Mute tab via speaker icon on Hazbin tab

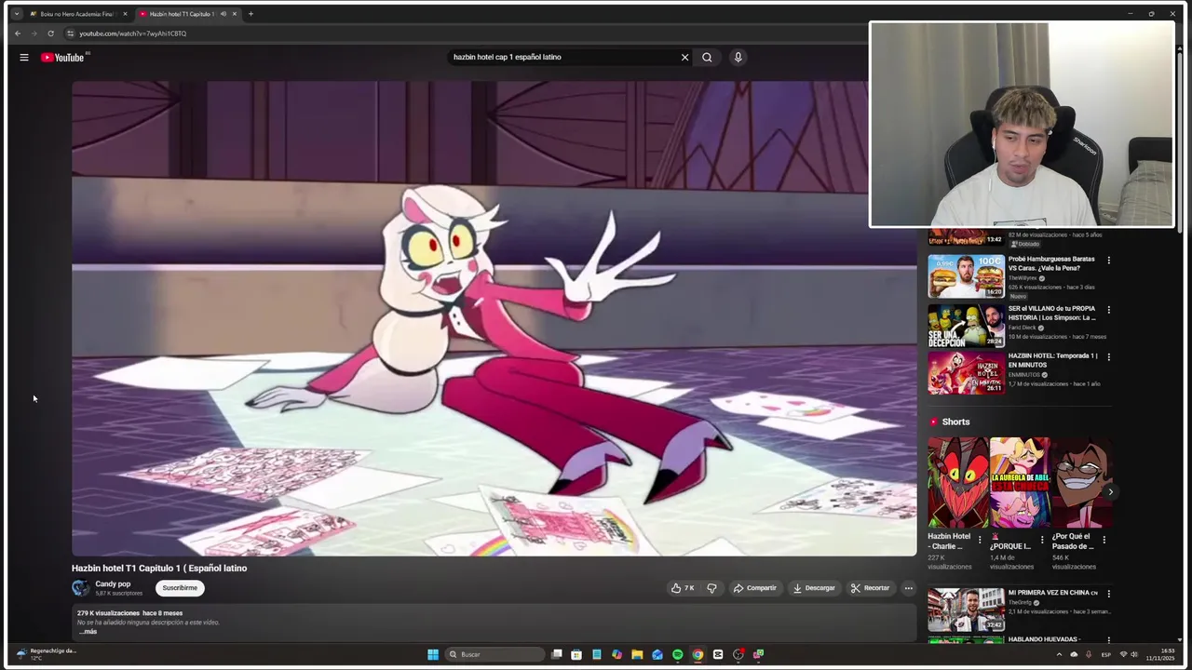point(223,14)
